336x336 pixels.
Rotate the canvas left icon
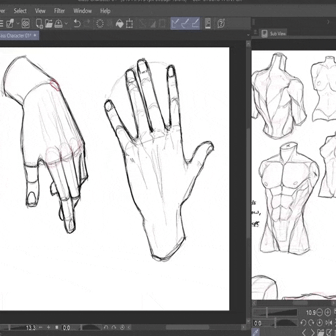(x=106, y=327)
